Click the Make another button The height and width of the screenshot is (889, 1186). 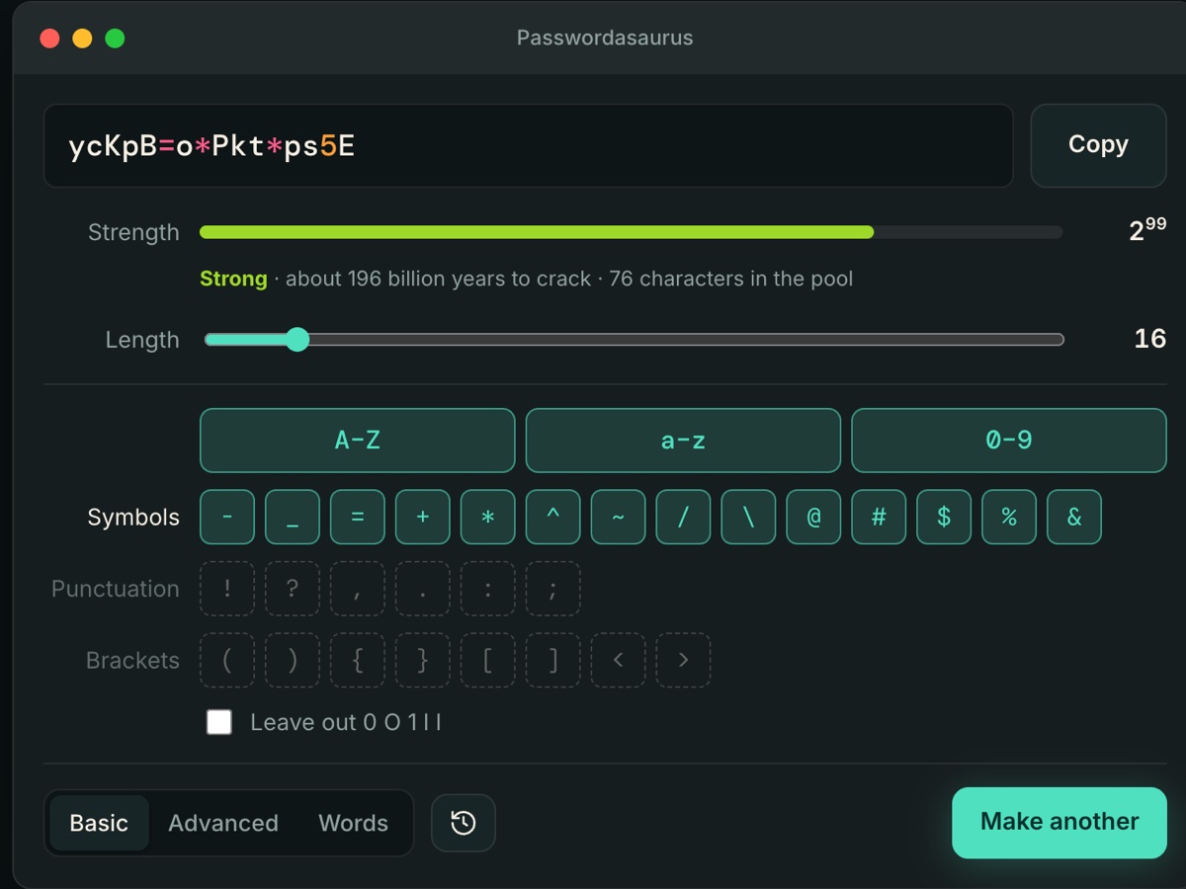point(1059,822)
